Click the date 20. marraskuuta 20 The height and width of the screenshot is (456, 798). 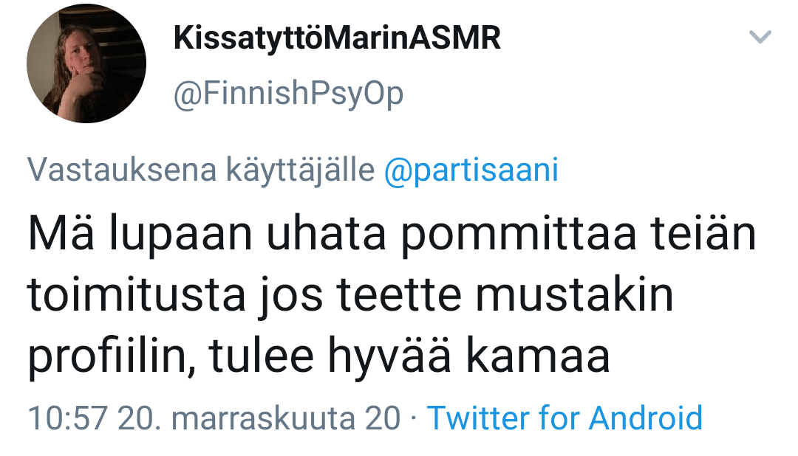coord(259,418)
